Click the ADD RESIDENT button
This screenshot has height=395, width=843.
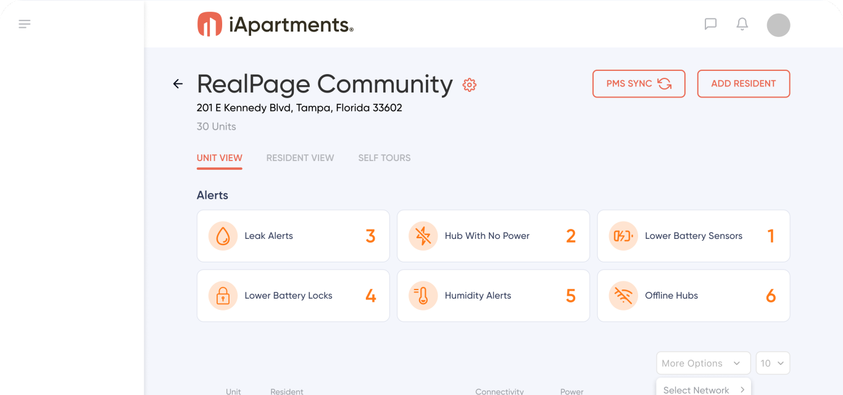click(744, 84)
